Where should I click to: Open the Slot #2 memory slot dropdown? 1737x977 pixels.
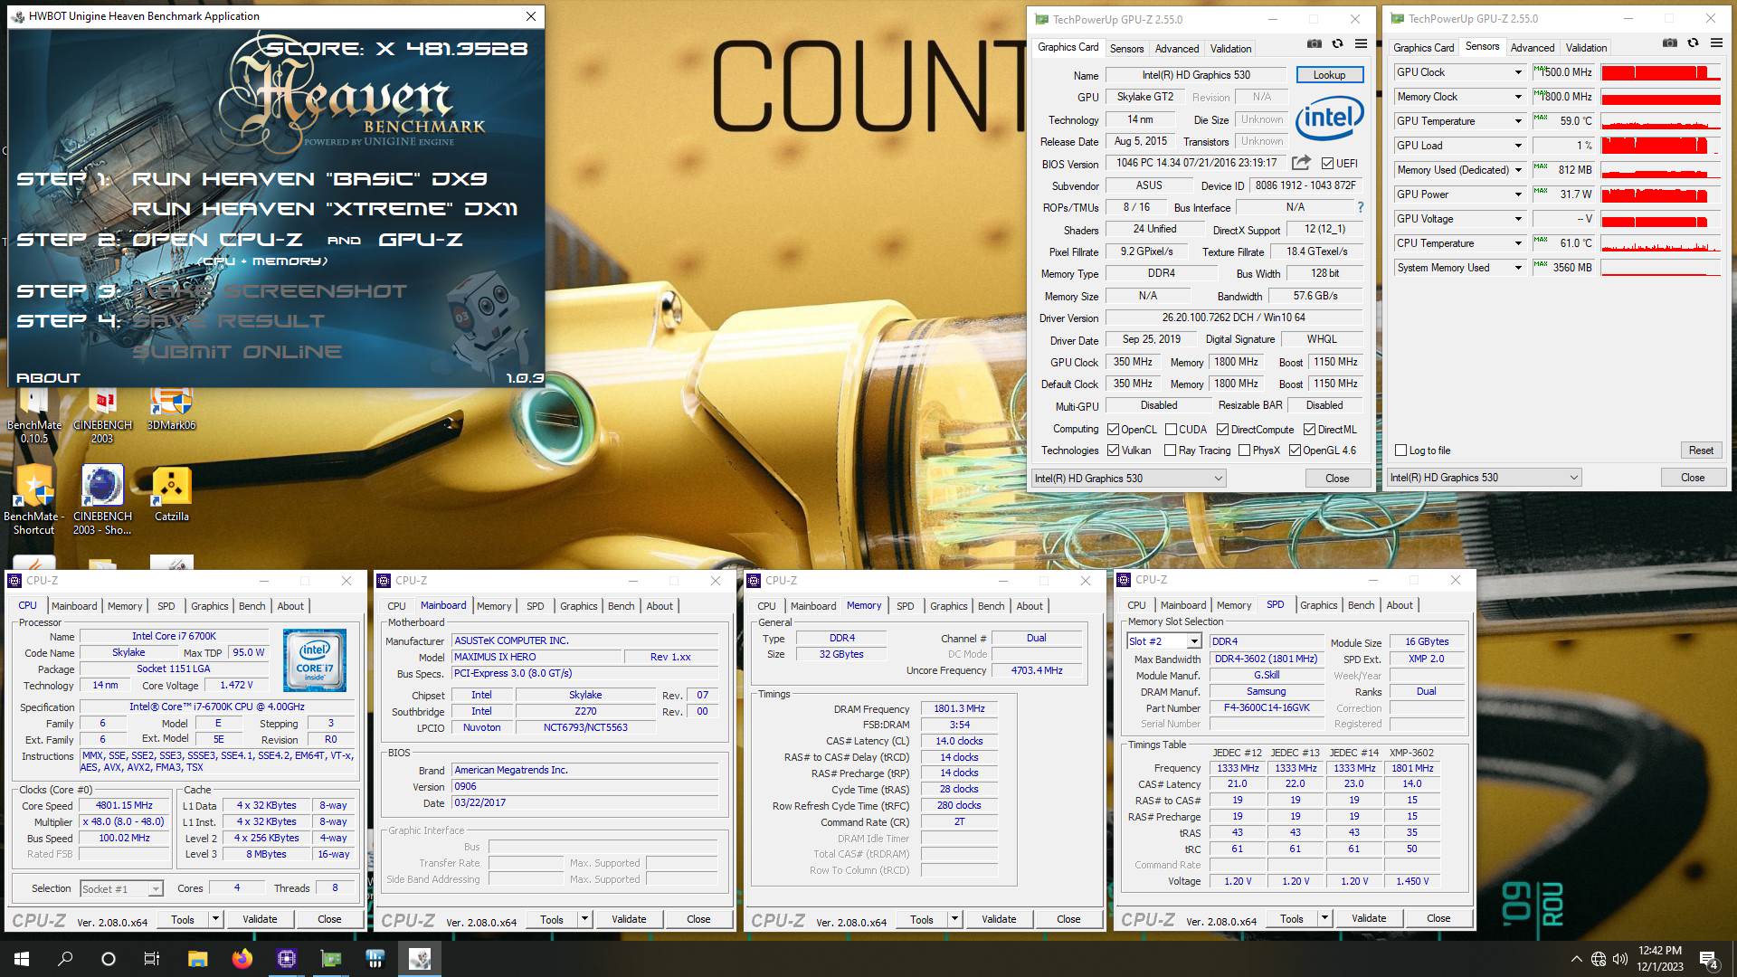(1163, 641)
